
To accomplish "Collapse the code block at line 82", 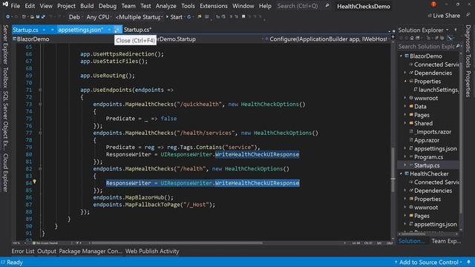I will (40, 168).
